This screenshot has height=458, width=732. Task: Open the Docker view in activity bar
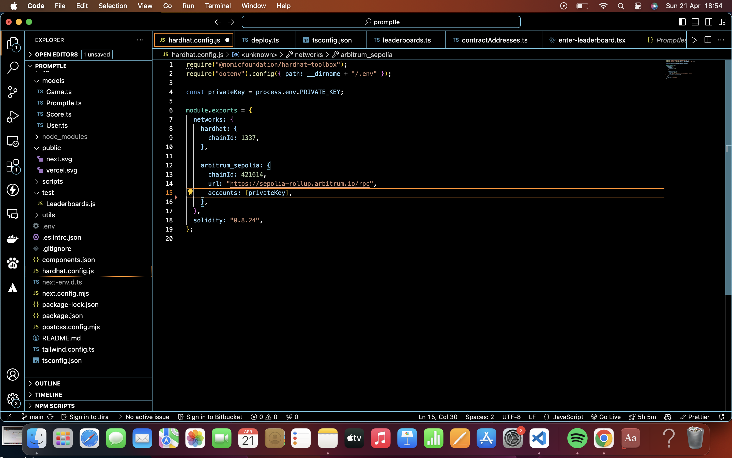coord(12,239)
